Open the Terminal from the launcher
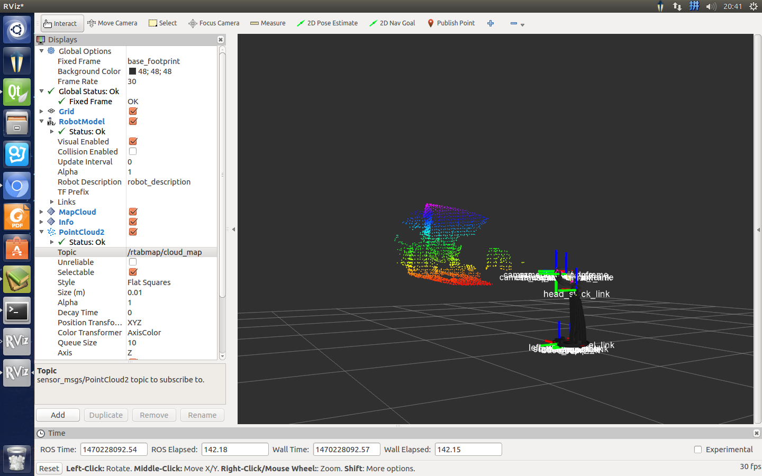The width and height of the screenshot is (762, 476). (x=17, y=311)
